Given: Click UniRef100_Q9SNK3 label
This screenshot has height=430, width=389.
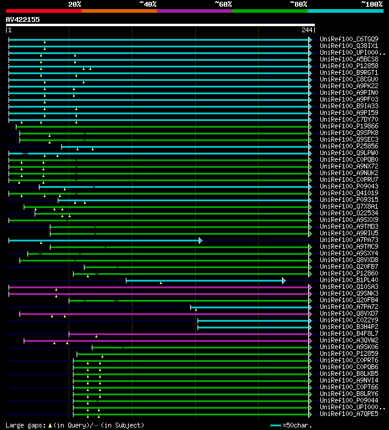Looking at the screenshot, I should (349, 293).
